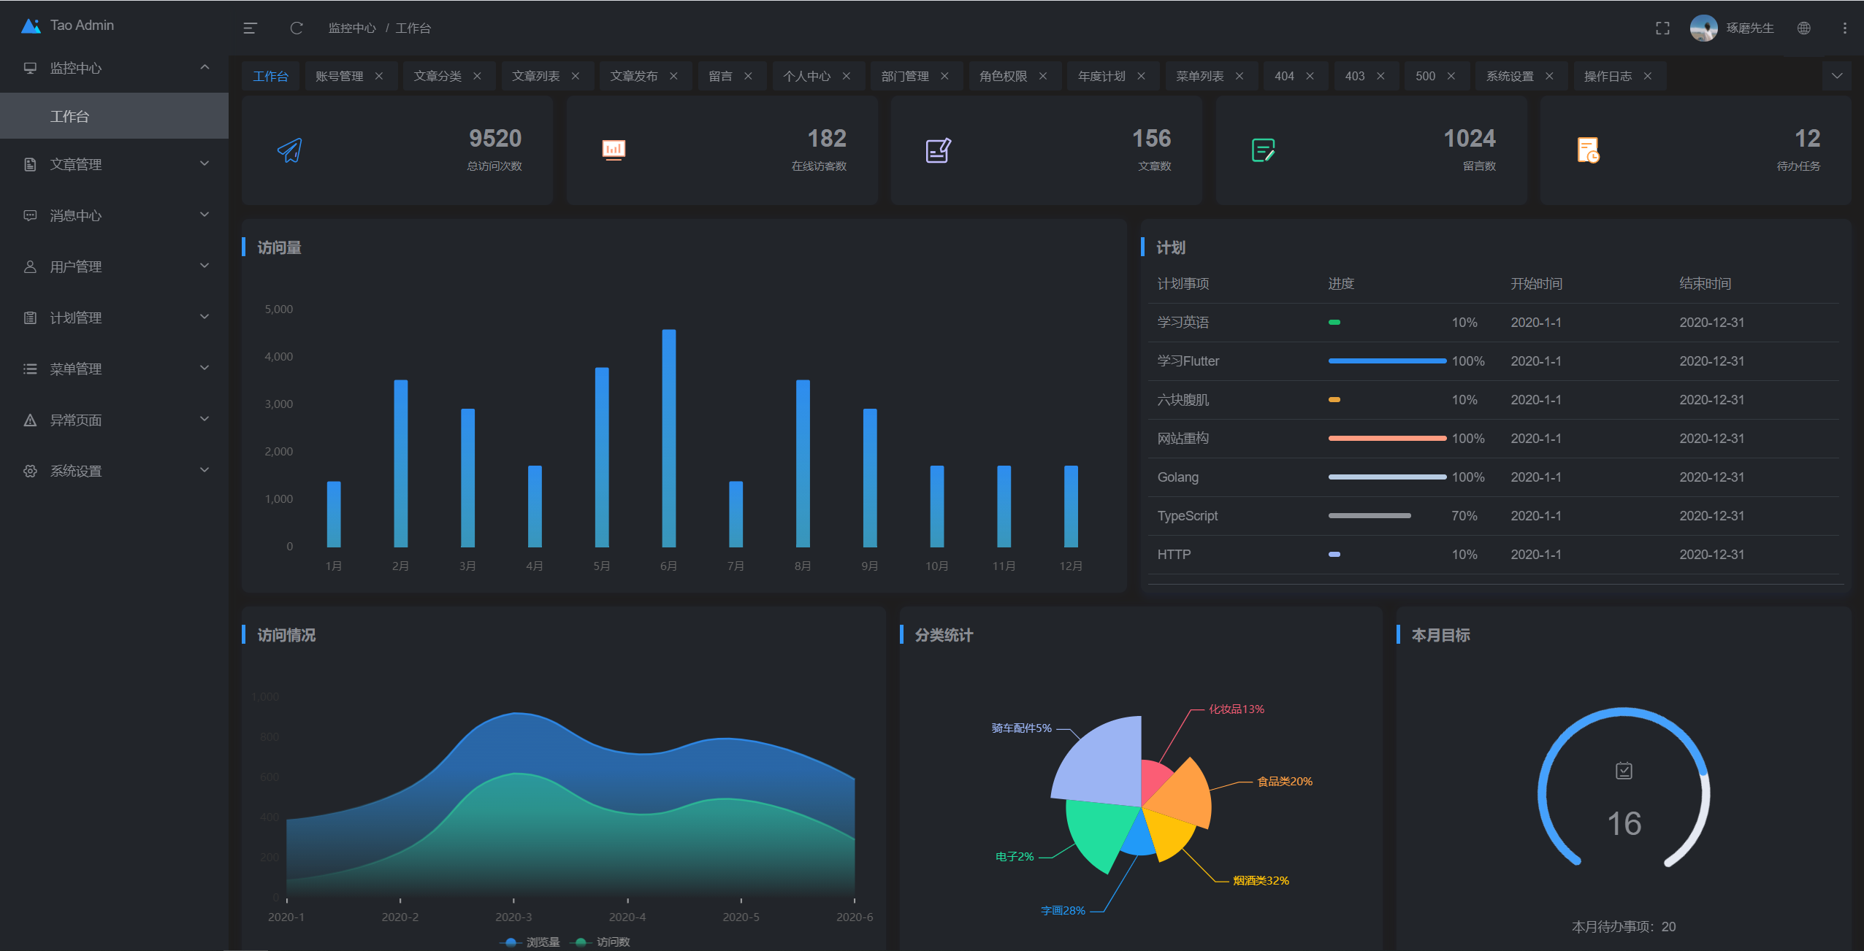Viewport: 1864px width, 951px height.
Task: Click the articles count edit icon
Action: [x=938, y=150]
